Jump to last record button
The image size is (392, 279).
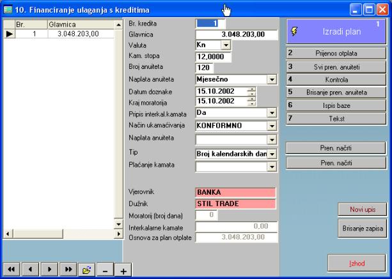click(68, 270)
